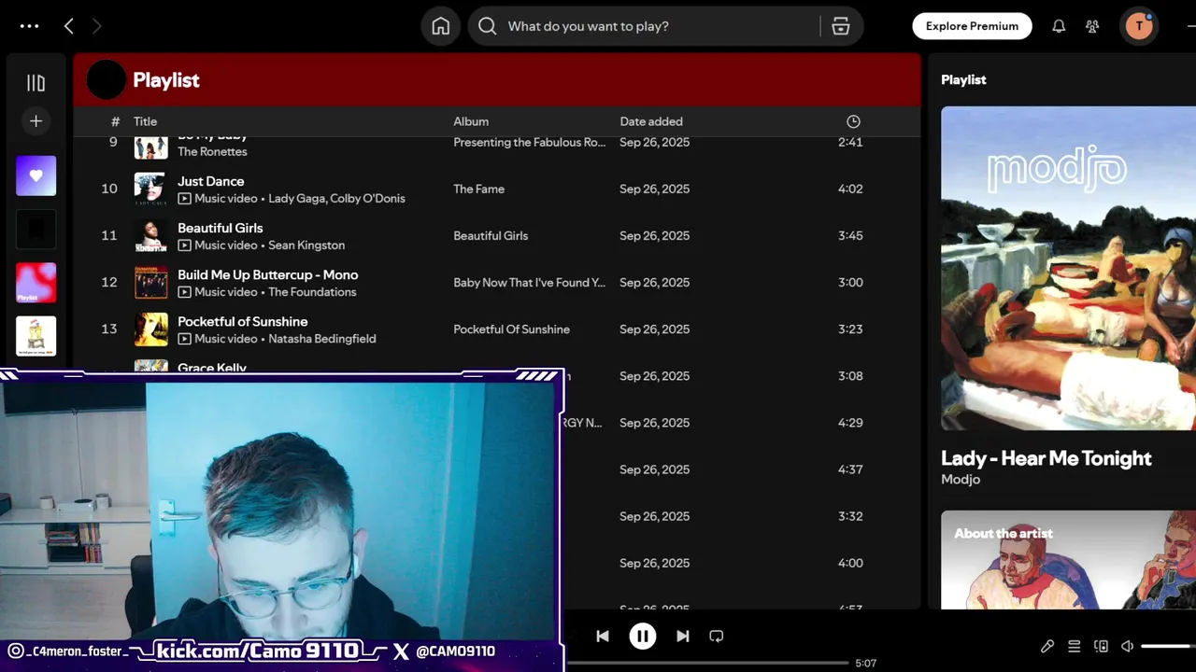Go back with the left arrow
Screen dimensions: 1196x672
(68, 26)
